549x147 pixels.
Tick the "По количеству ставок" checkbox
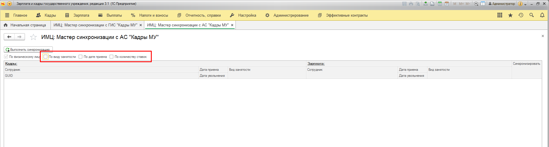tap(112, 57)
